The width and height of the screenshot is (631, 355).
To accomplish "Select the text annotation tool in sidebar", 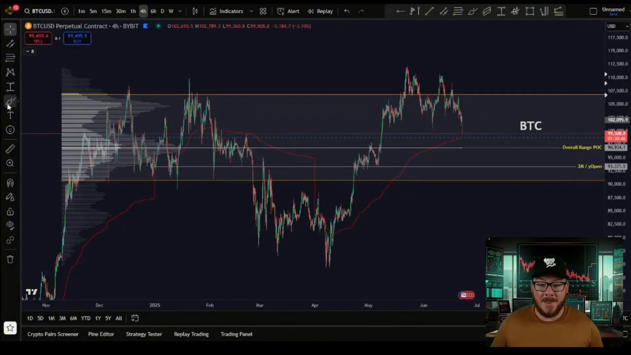I will [10, 115].
